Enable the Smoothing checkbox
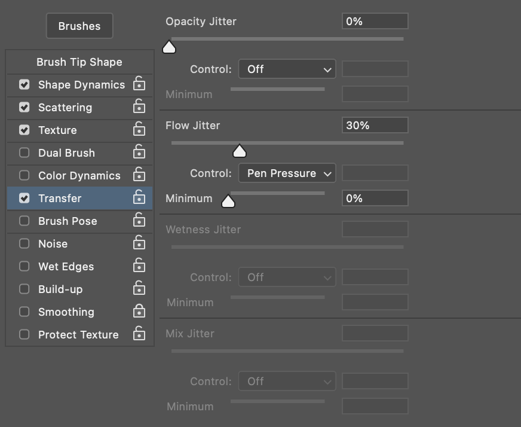The height and width of the screenshot is (427, 521). click(x=24, y=312)
